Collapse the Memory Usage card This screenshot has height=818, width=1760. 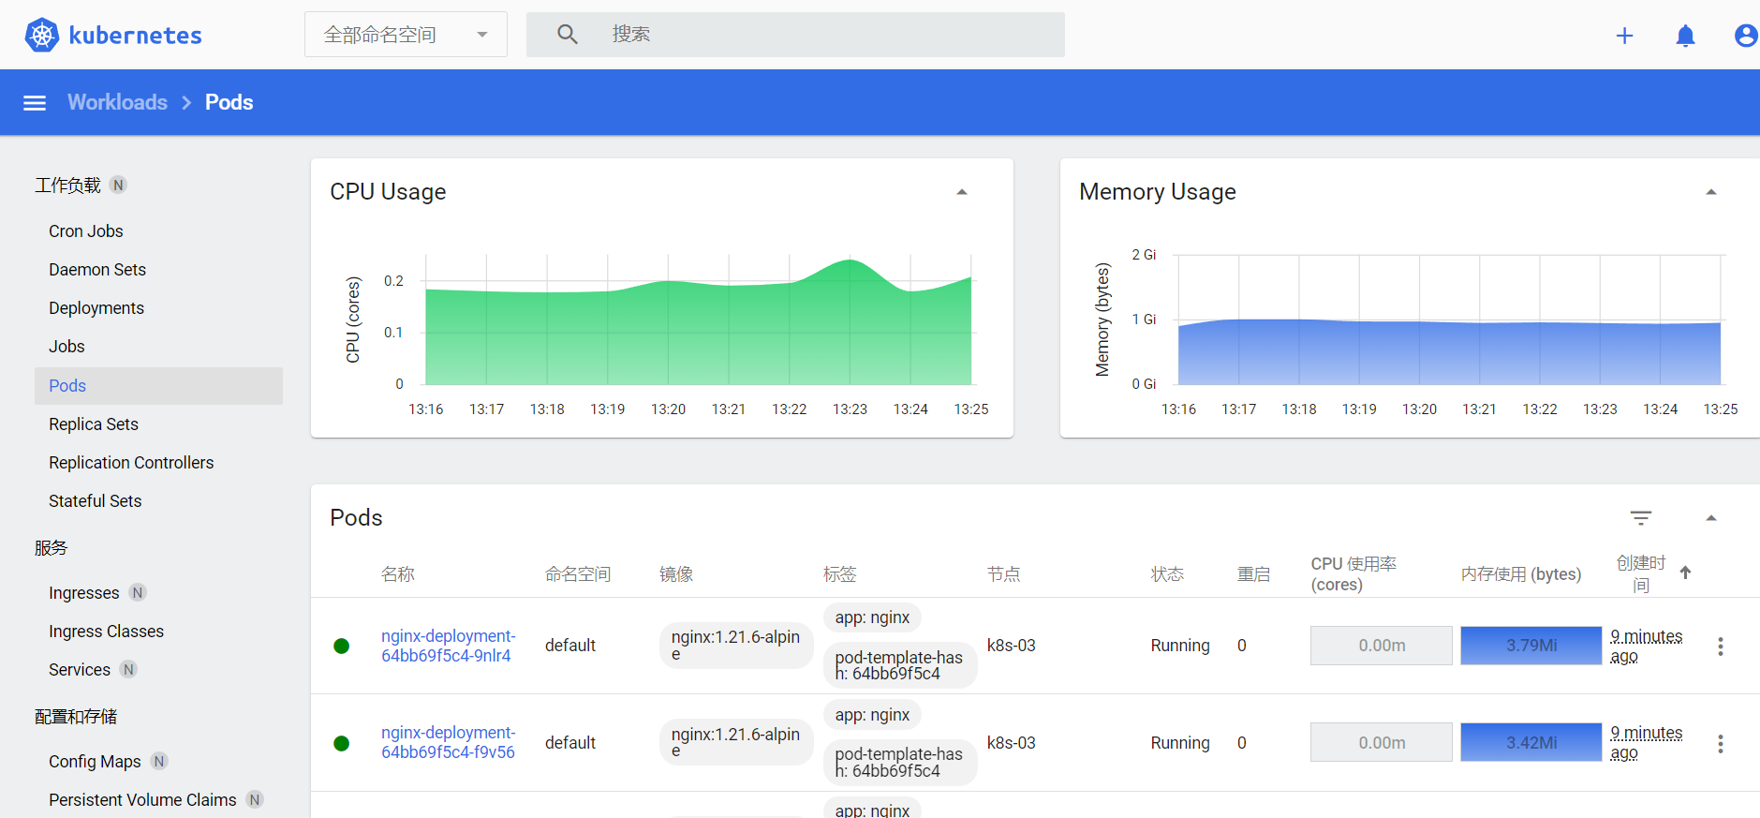tap(1711, 192)
